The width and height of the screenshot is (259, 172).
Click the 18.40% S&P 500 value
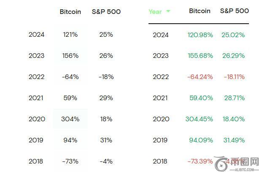233,119
